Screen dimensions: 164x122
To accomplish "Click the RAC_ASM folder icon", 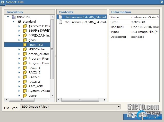I will click(25, 86).
